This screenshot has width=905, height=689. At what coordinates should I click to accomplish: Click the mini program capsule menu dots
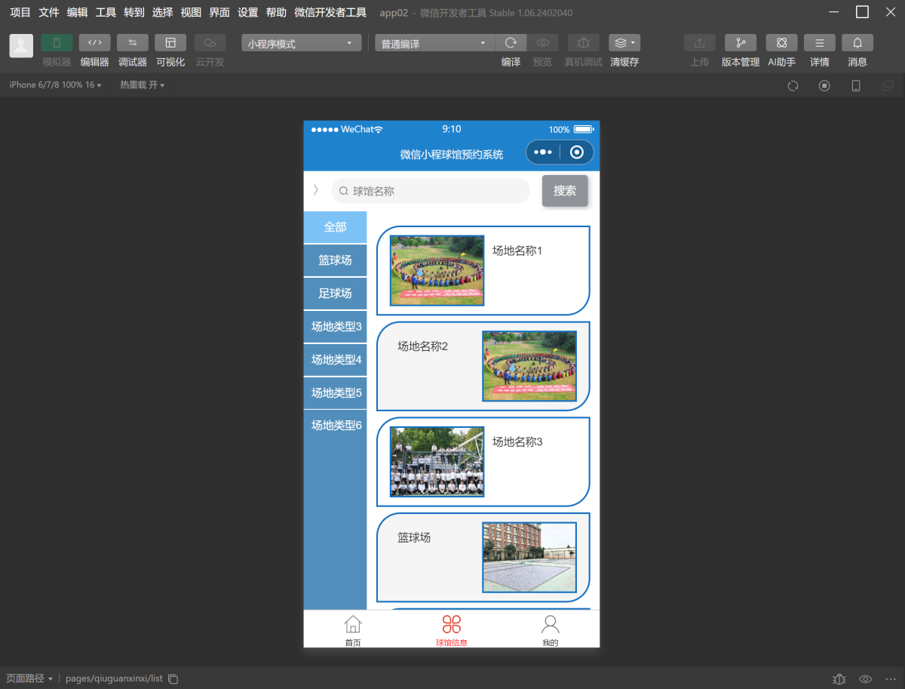(x=543, y=152)
